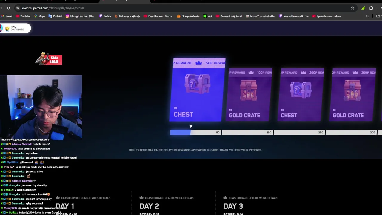Select the 200P reward Chest card

coord(301,95)
